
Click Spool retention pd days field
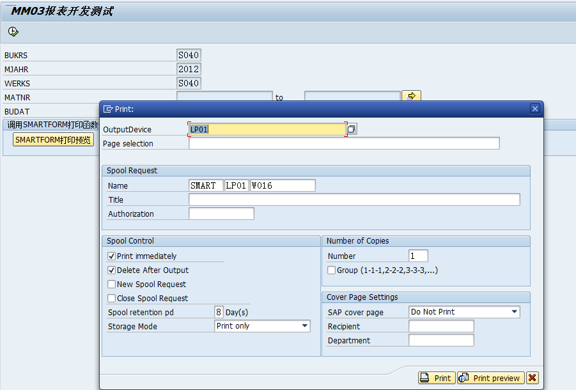coord(219,312)
